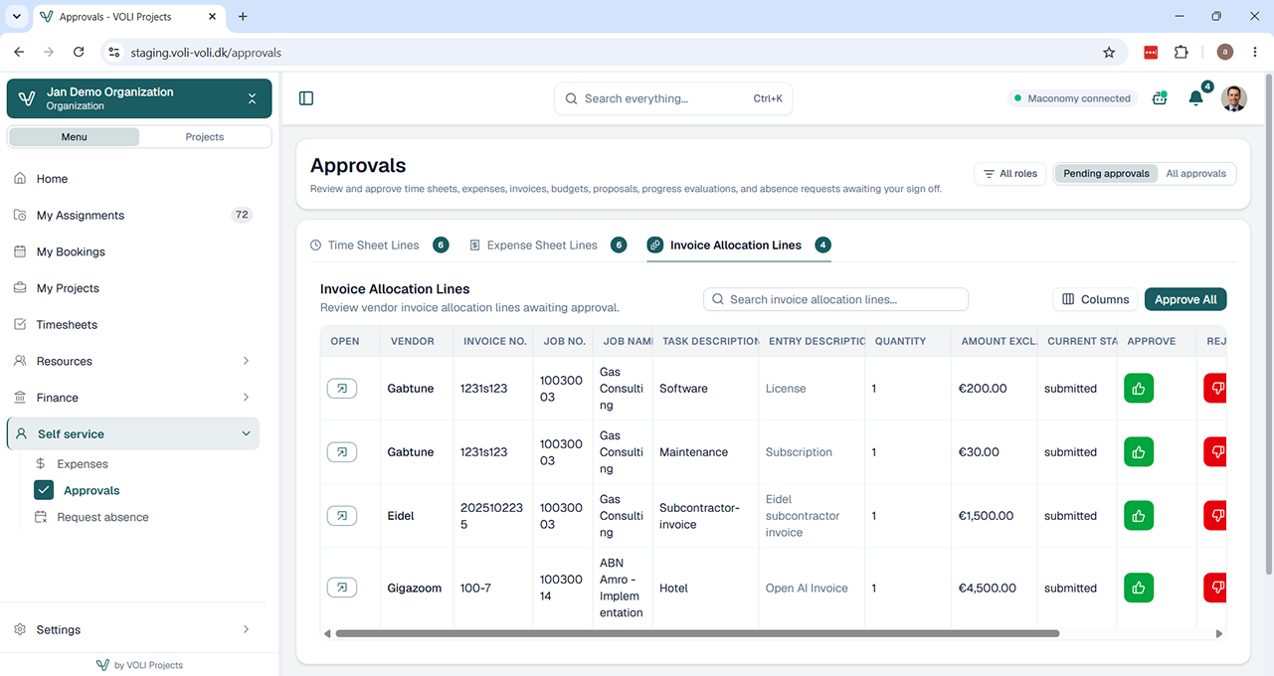Open My Projects in sidebar
The image size is (1274, 676).
coord(133,288)
